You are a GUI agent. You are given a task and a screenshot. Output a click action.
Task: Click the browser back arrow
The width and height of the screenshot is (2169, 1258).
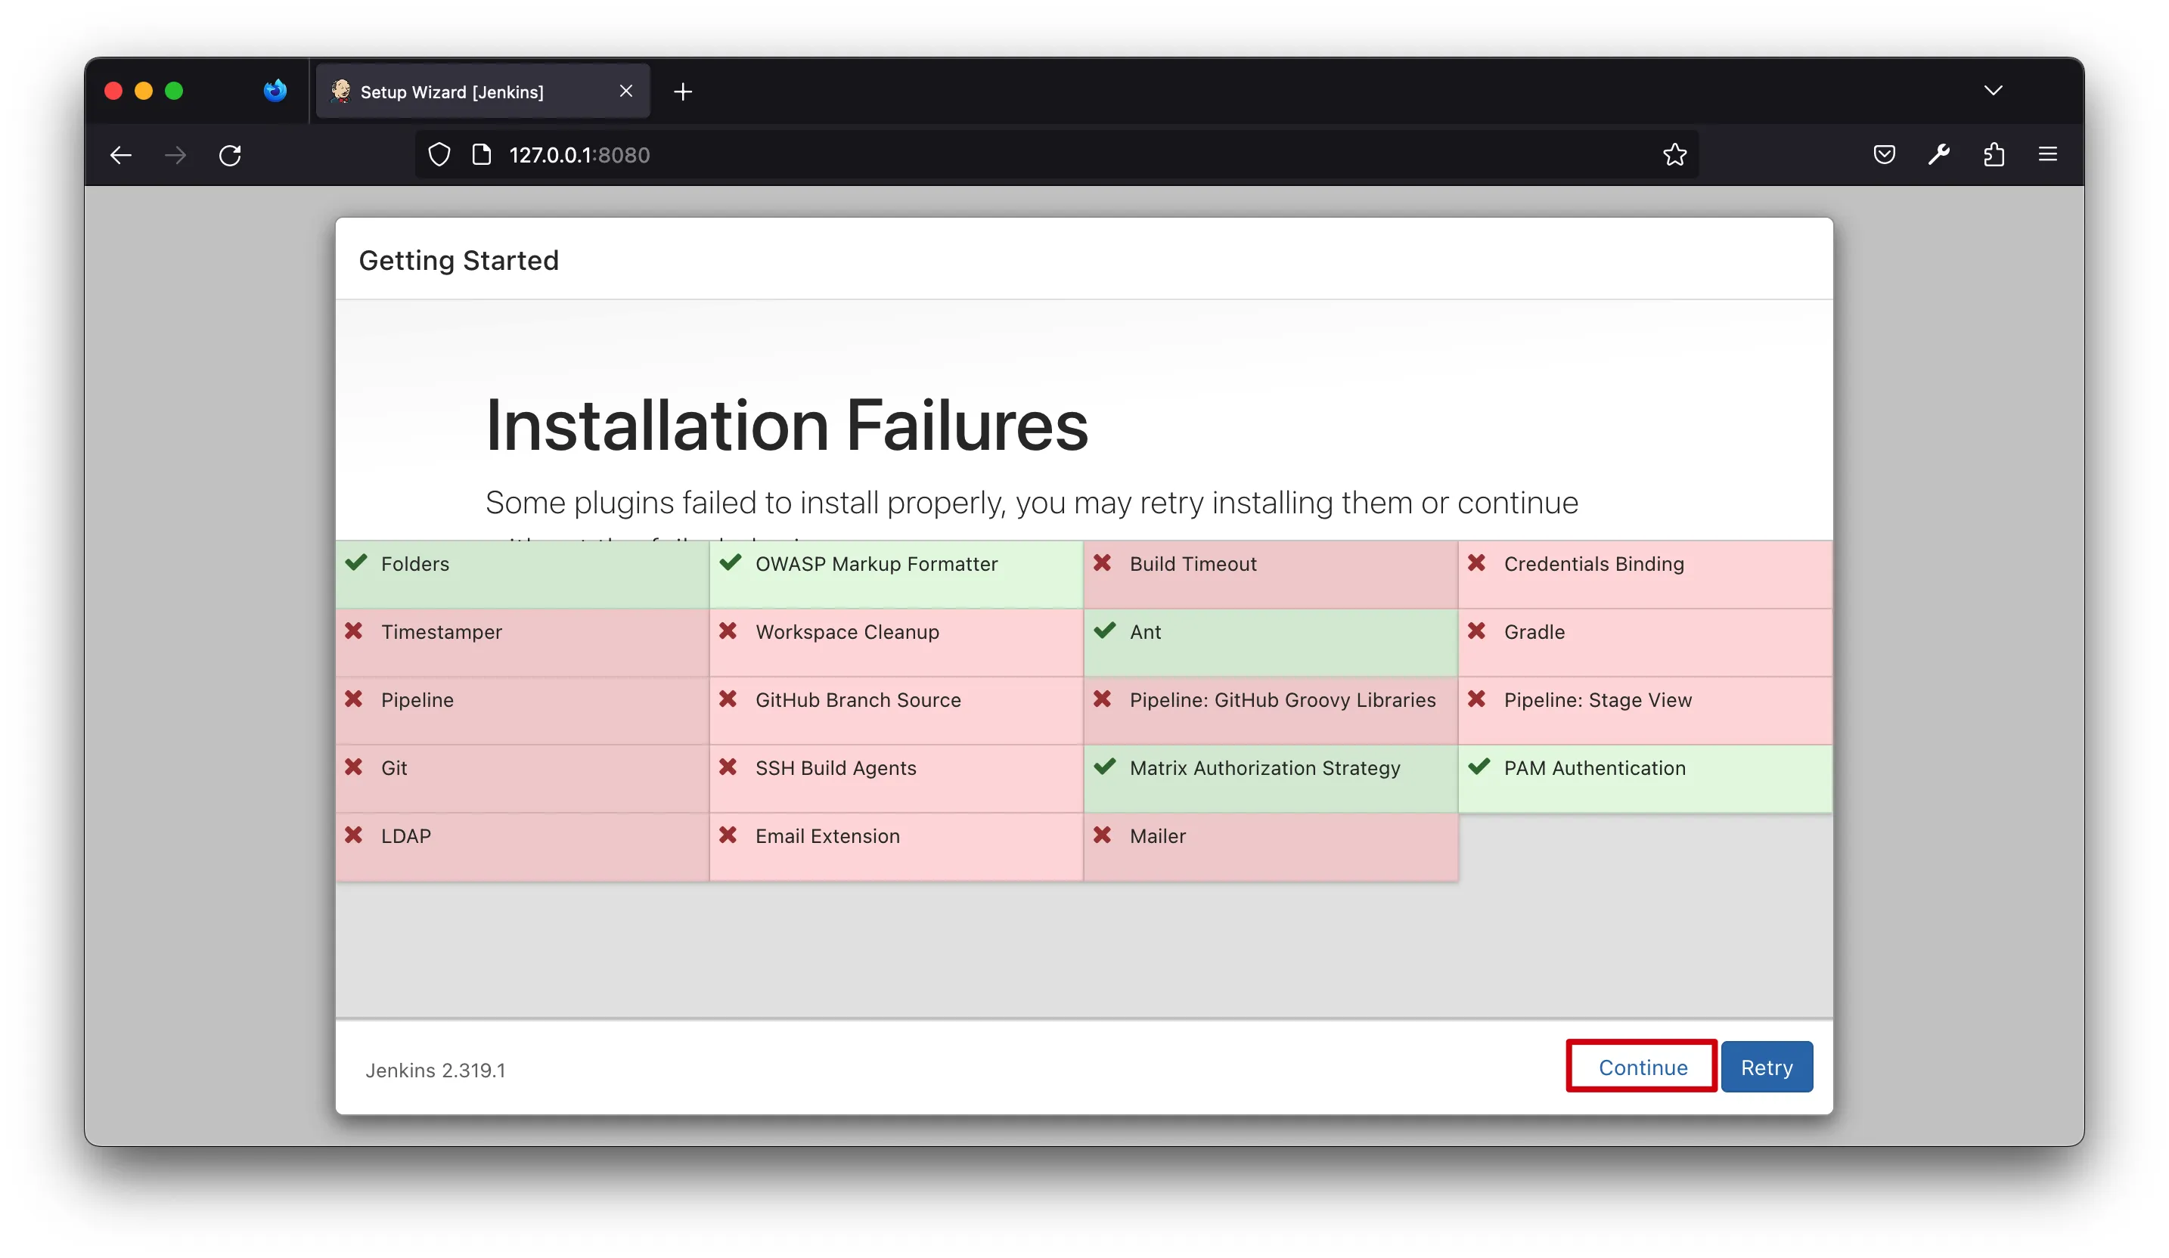pyautogui.click(x=121, y=155)
